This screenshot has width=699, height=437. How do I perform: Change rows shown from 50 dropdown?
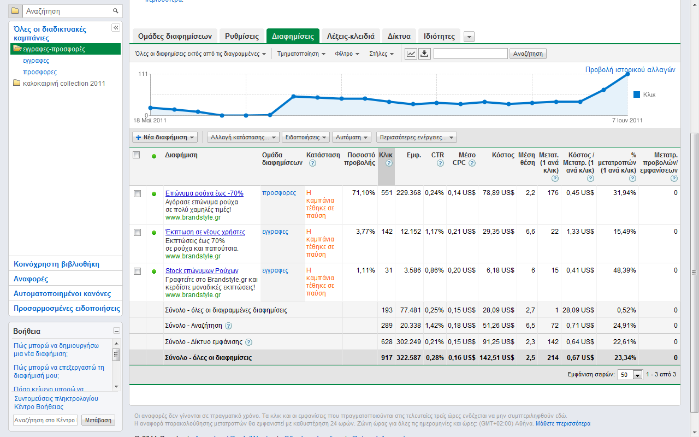pyautogui.click(x=630, y=375)
